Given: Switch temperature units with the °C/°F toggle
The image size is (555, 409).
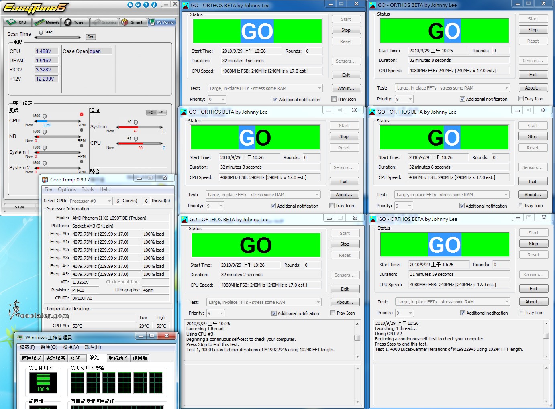Looking at the screenshot, I should (156, 112).
